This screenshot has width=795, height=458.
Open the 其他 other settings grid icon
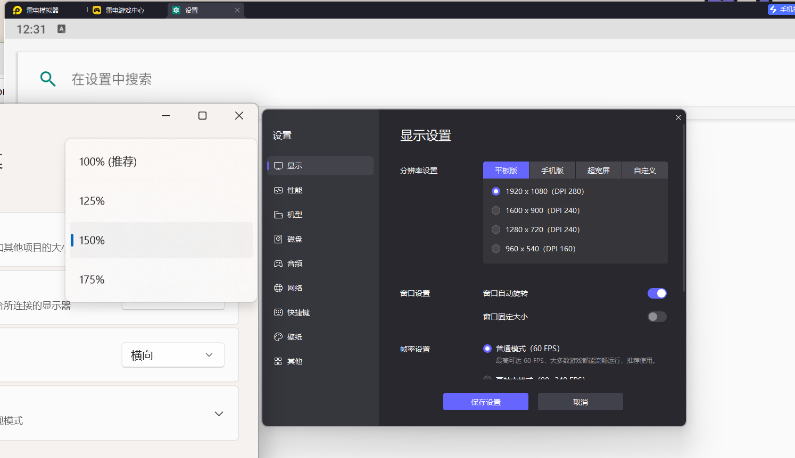tap(278, 361)
